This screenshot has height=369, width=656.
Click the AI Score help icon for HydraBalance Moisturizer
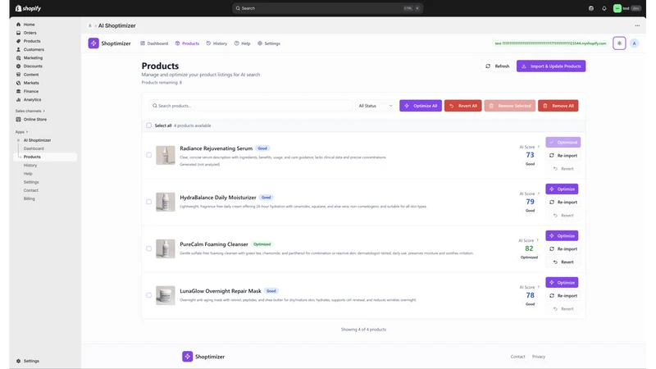(x=539, y=194)
